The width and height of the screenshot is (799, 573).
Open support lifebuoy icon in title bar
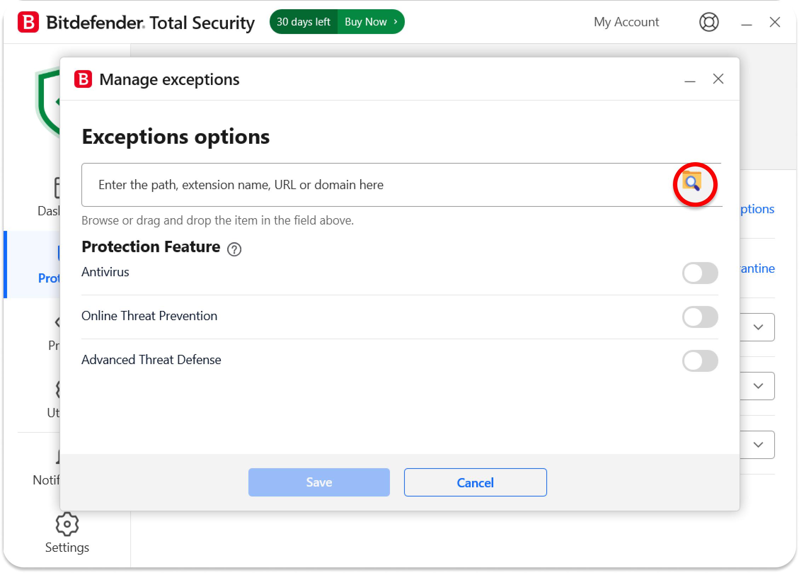coord(709,22)
